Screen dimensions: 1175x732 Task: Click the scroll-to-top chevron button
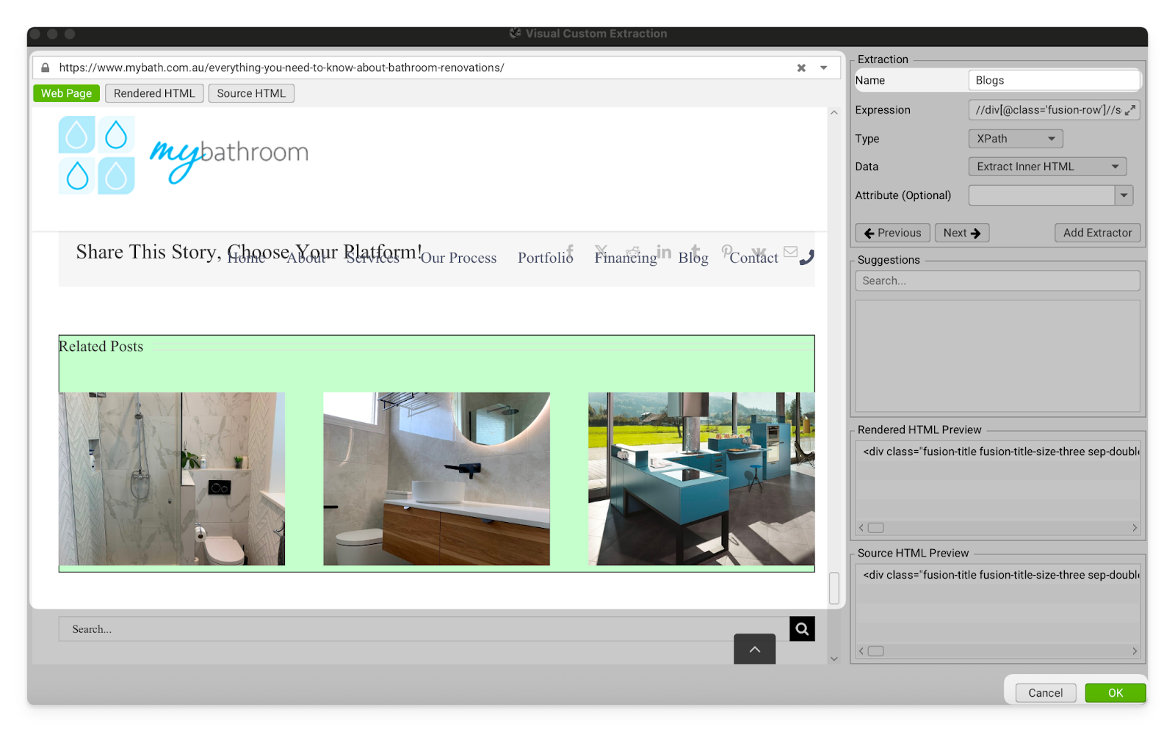[754, 649]
